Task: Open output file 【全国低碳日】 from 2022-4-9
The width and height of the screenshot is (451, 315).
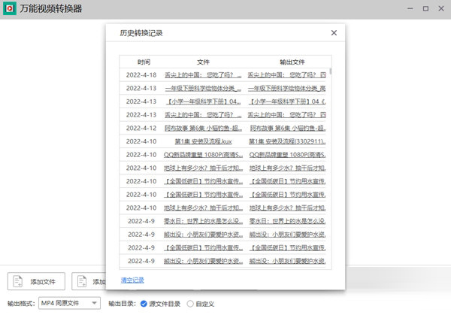Action: point(287,247)
